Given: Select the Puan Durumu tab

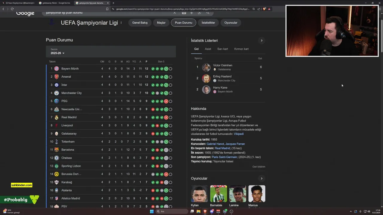Looking at the screenshot, I should coord(183,23).
